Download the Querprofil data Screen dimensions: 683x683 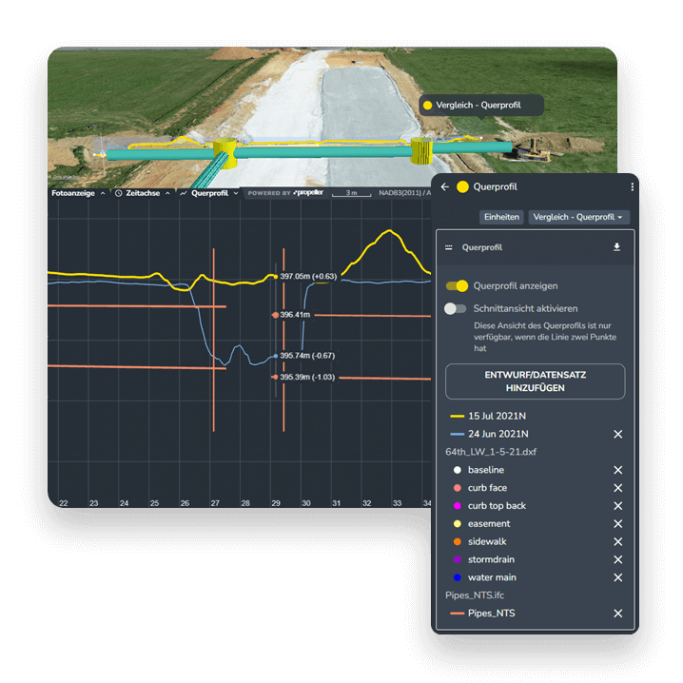coord(616,247)
